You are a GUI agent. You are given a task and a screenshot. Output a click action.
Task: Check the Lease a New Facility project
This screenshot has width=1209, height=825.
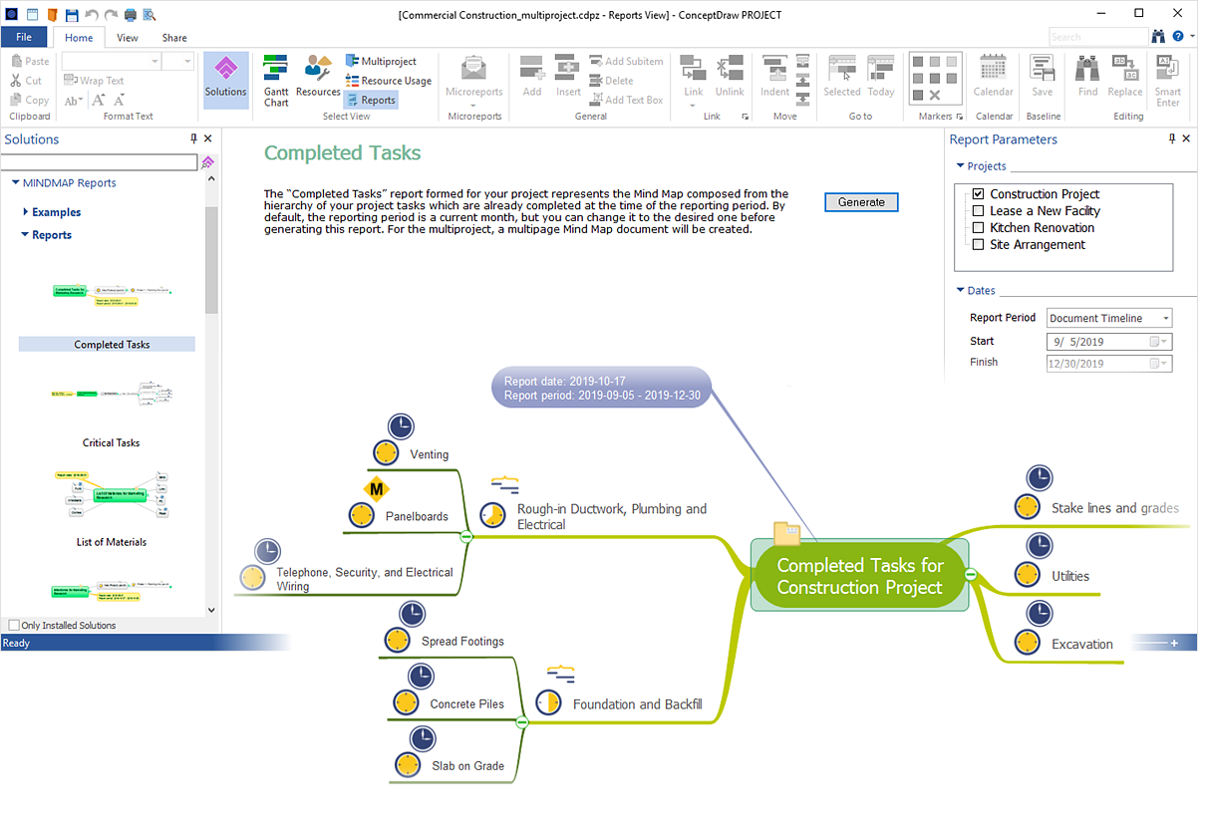pos(978,210)
